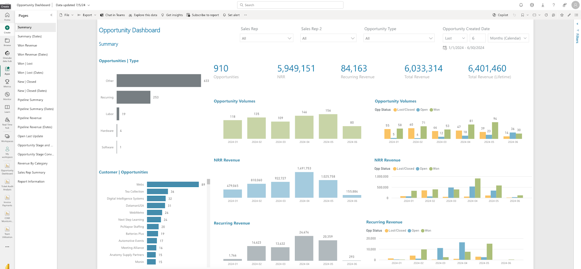Image resolution: width=581 pixels, height=269 pixels.
Task: Click Lost/Closed legend swatch in Opportunity Volumes
Action: pos(395,110)
